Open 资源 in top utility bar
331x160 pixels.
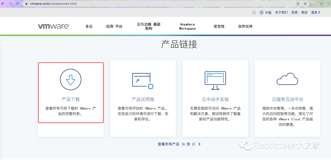[295, 13]
